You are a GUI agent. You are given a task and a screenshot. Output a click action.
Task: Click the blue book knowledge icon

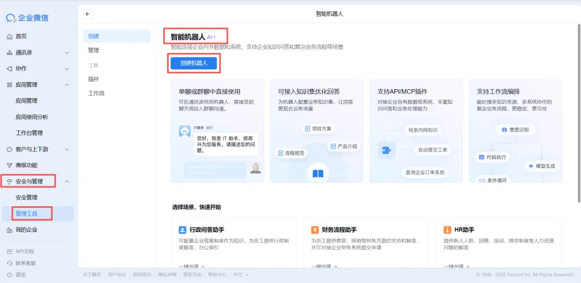pos(318,173)
